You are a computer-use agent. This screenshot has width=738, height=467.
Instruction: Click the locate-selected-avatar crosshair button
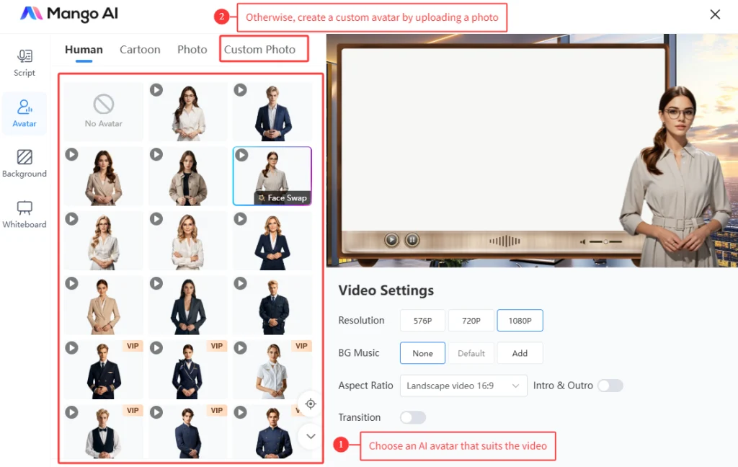click(310, 404)
